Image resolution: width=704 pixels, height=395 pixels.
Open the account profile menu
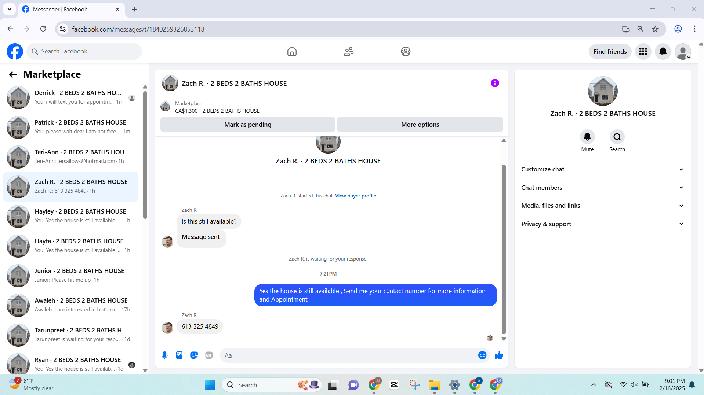point(683,52)
